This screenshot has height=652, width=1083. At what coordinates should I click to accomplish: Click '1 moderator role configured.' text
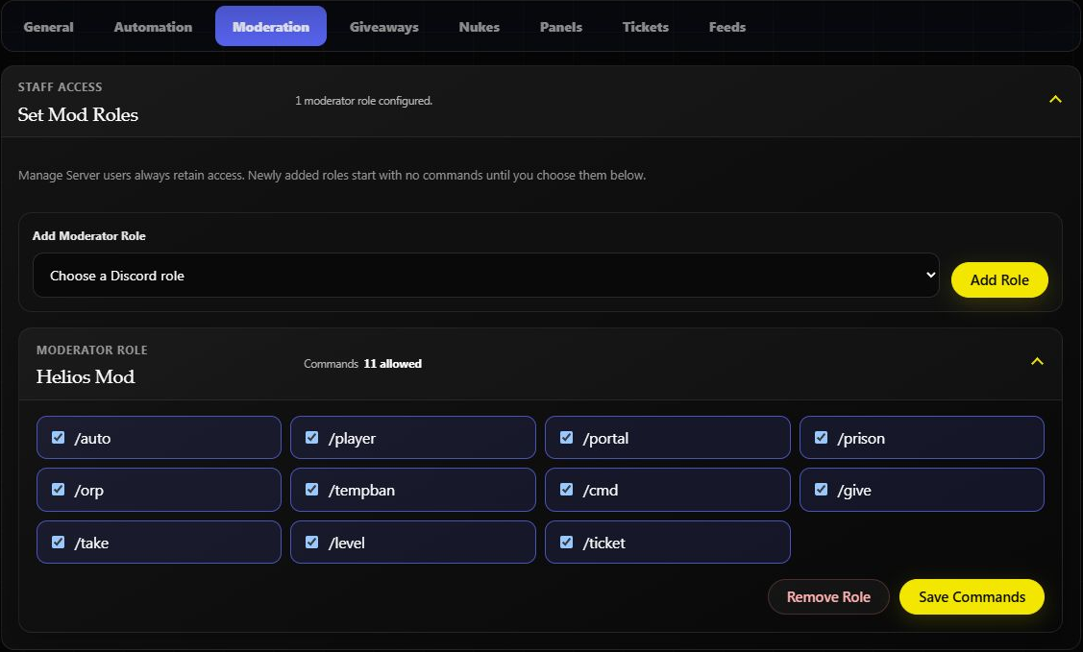click(x=363, y=101)
